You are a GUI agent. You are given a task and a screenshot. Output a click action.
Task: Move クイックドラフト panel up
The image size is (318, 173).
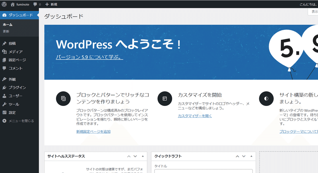237,156
